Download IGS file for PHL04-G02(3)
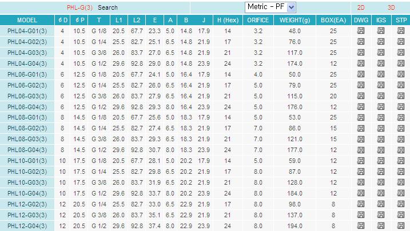 tap(381, 42)
